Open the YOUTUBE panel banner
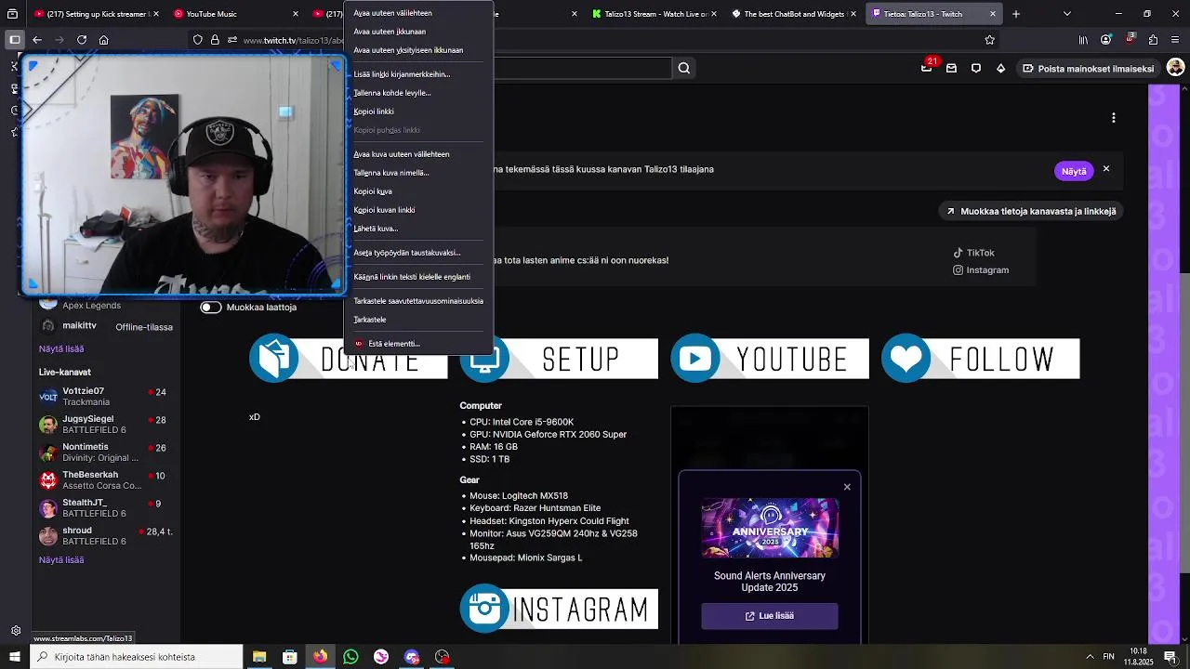Image resolution: width=1190 pixels, height=669 pixels. [770, 359]
